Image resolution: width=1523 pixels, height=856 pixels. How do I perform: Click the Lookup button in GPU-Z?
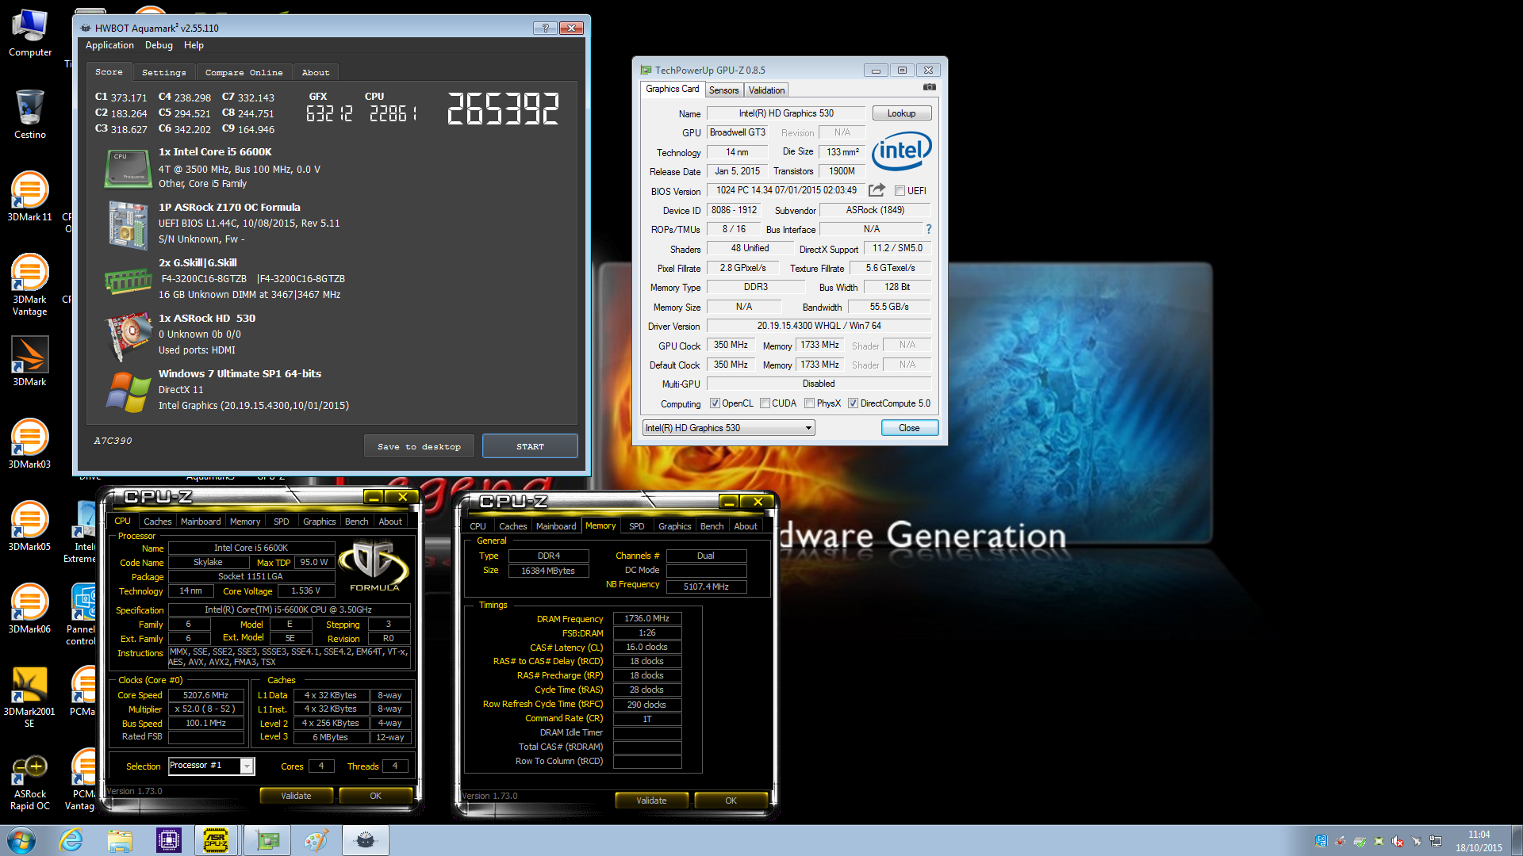click(x=902, y=113)
